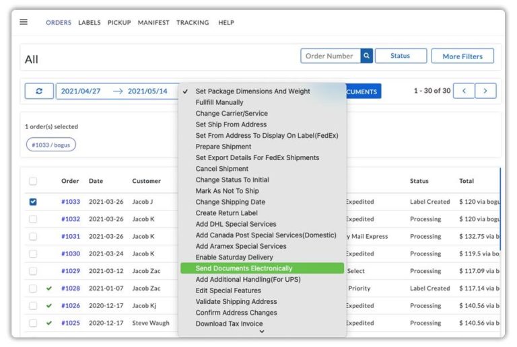Open order link #1030

click(71, 254)
